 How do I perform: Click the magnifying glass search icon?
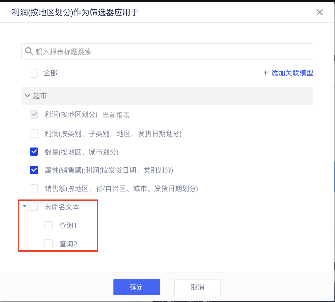29,51
